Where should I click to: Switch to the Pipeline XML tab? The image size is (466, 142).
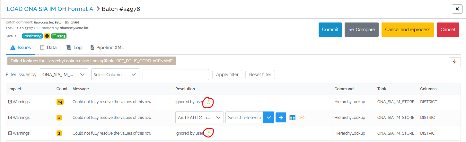pos(107,48)
